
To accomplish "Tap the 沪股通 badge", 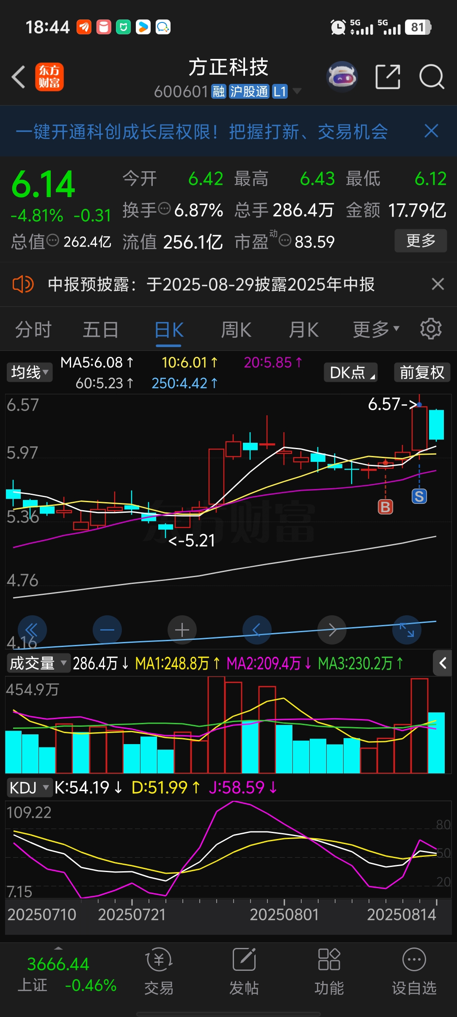I will coord(249,92).
